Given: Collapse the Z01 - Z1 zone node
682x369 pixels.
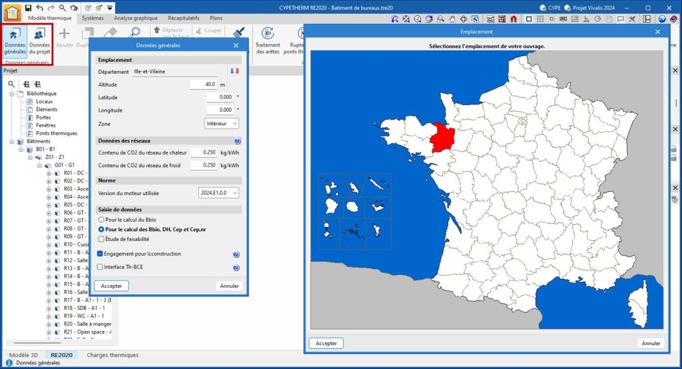Looking at the screenshot, I should 31,157.
